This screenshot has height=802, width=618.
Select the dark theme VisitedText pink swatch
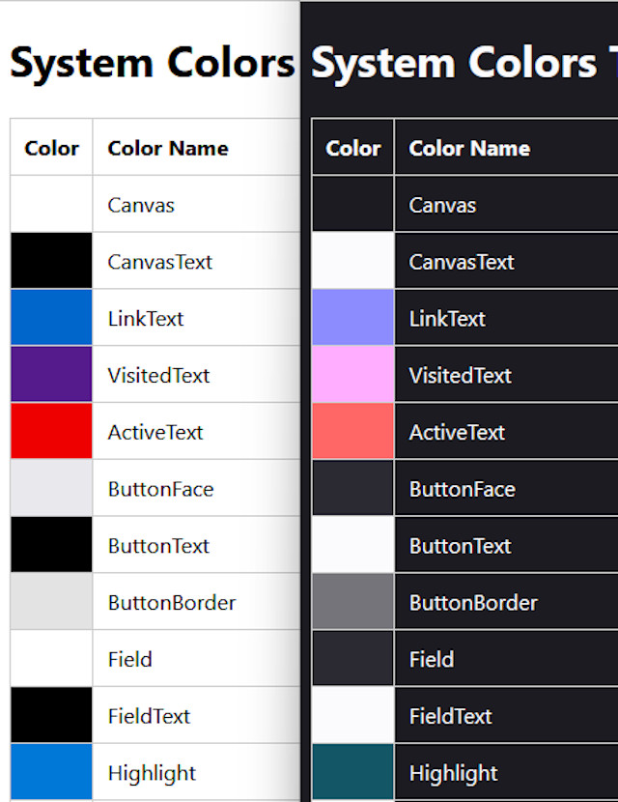click(x=353, y=374)
